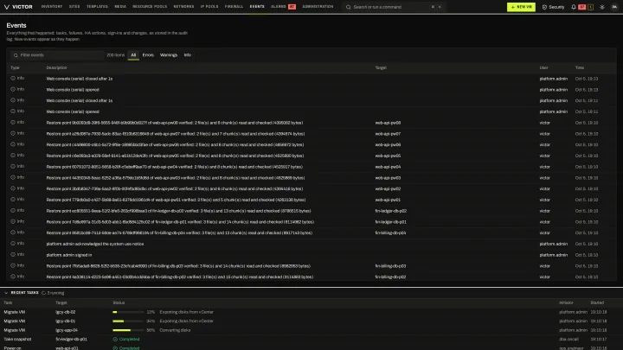Image resolution: width=623 pixels, height=350 pixels.
Task: Collapse the Recent Tasks panel
Action: [6, 293]
